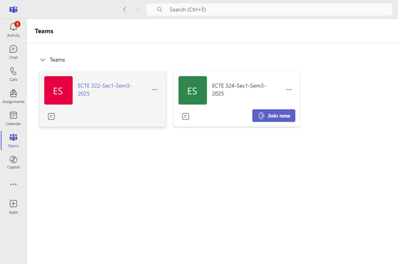Open more options for ECTE 324 team
This screenshot has width=398, height=264.
[x=289, y=90]
